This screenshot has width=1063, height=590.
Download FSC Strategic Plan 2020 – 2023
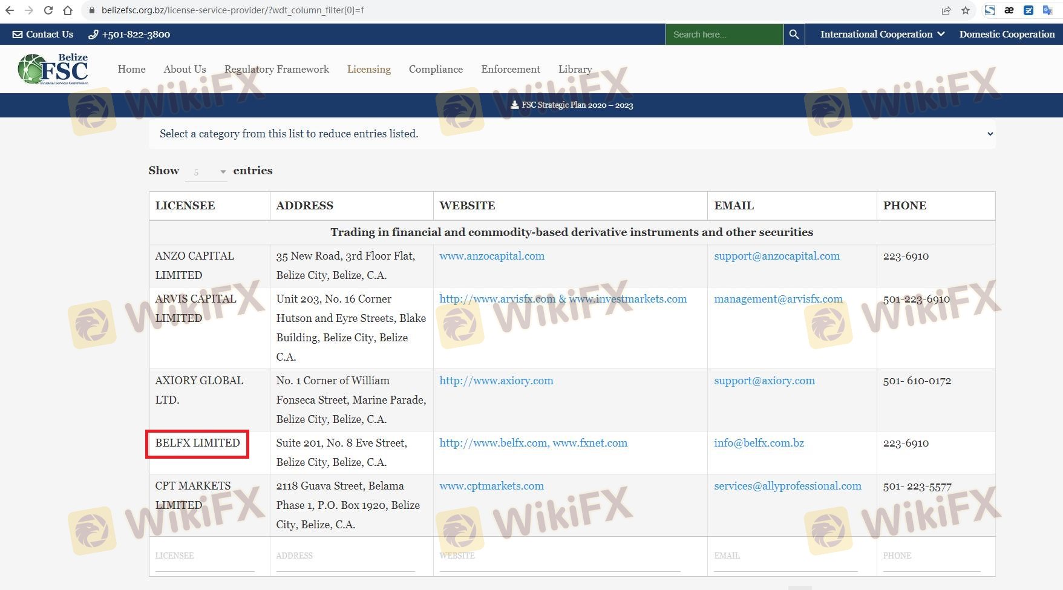click(572, 105)
